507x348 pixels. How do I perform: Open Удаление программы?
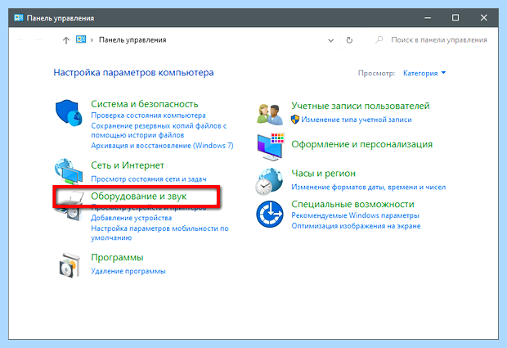[128, 271]
